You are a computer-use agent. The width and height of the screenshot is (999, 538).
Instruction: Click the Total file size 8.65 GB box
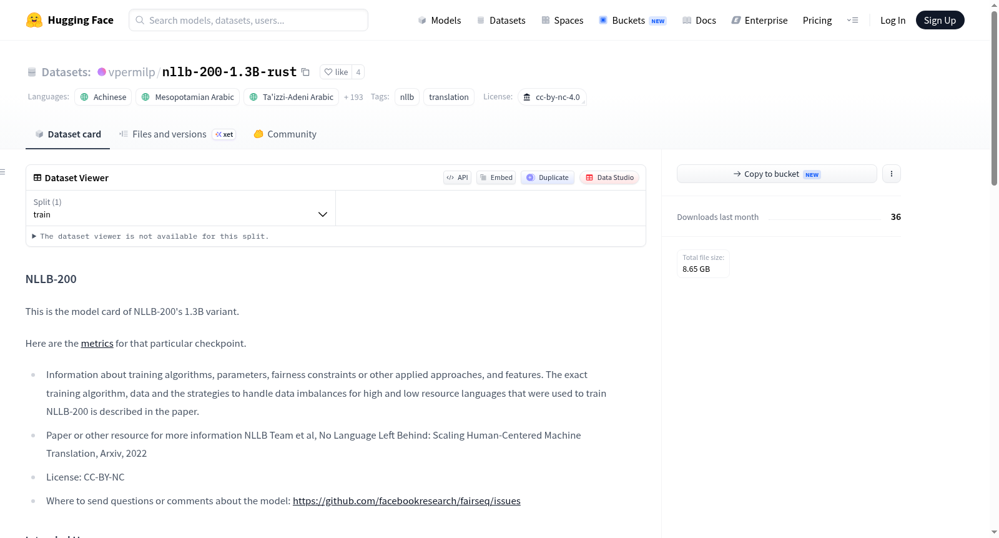click(x=703, y=263)
